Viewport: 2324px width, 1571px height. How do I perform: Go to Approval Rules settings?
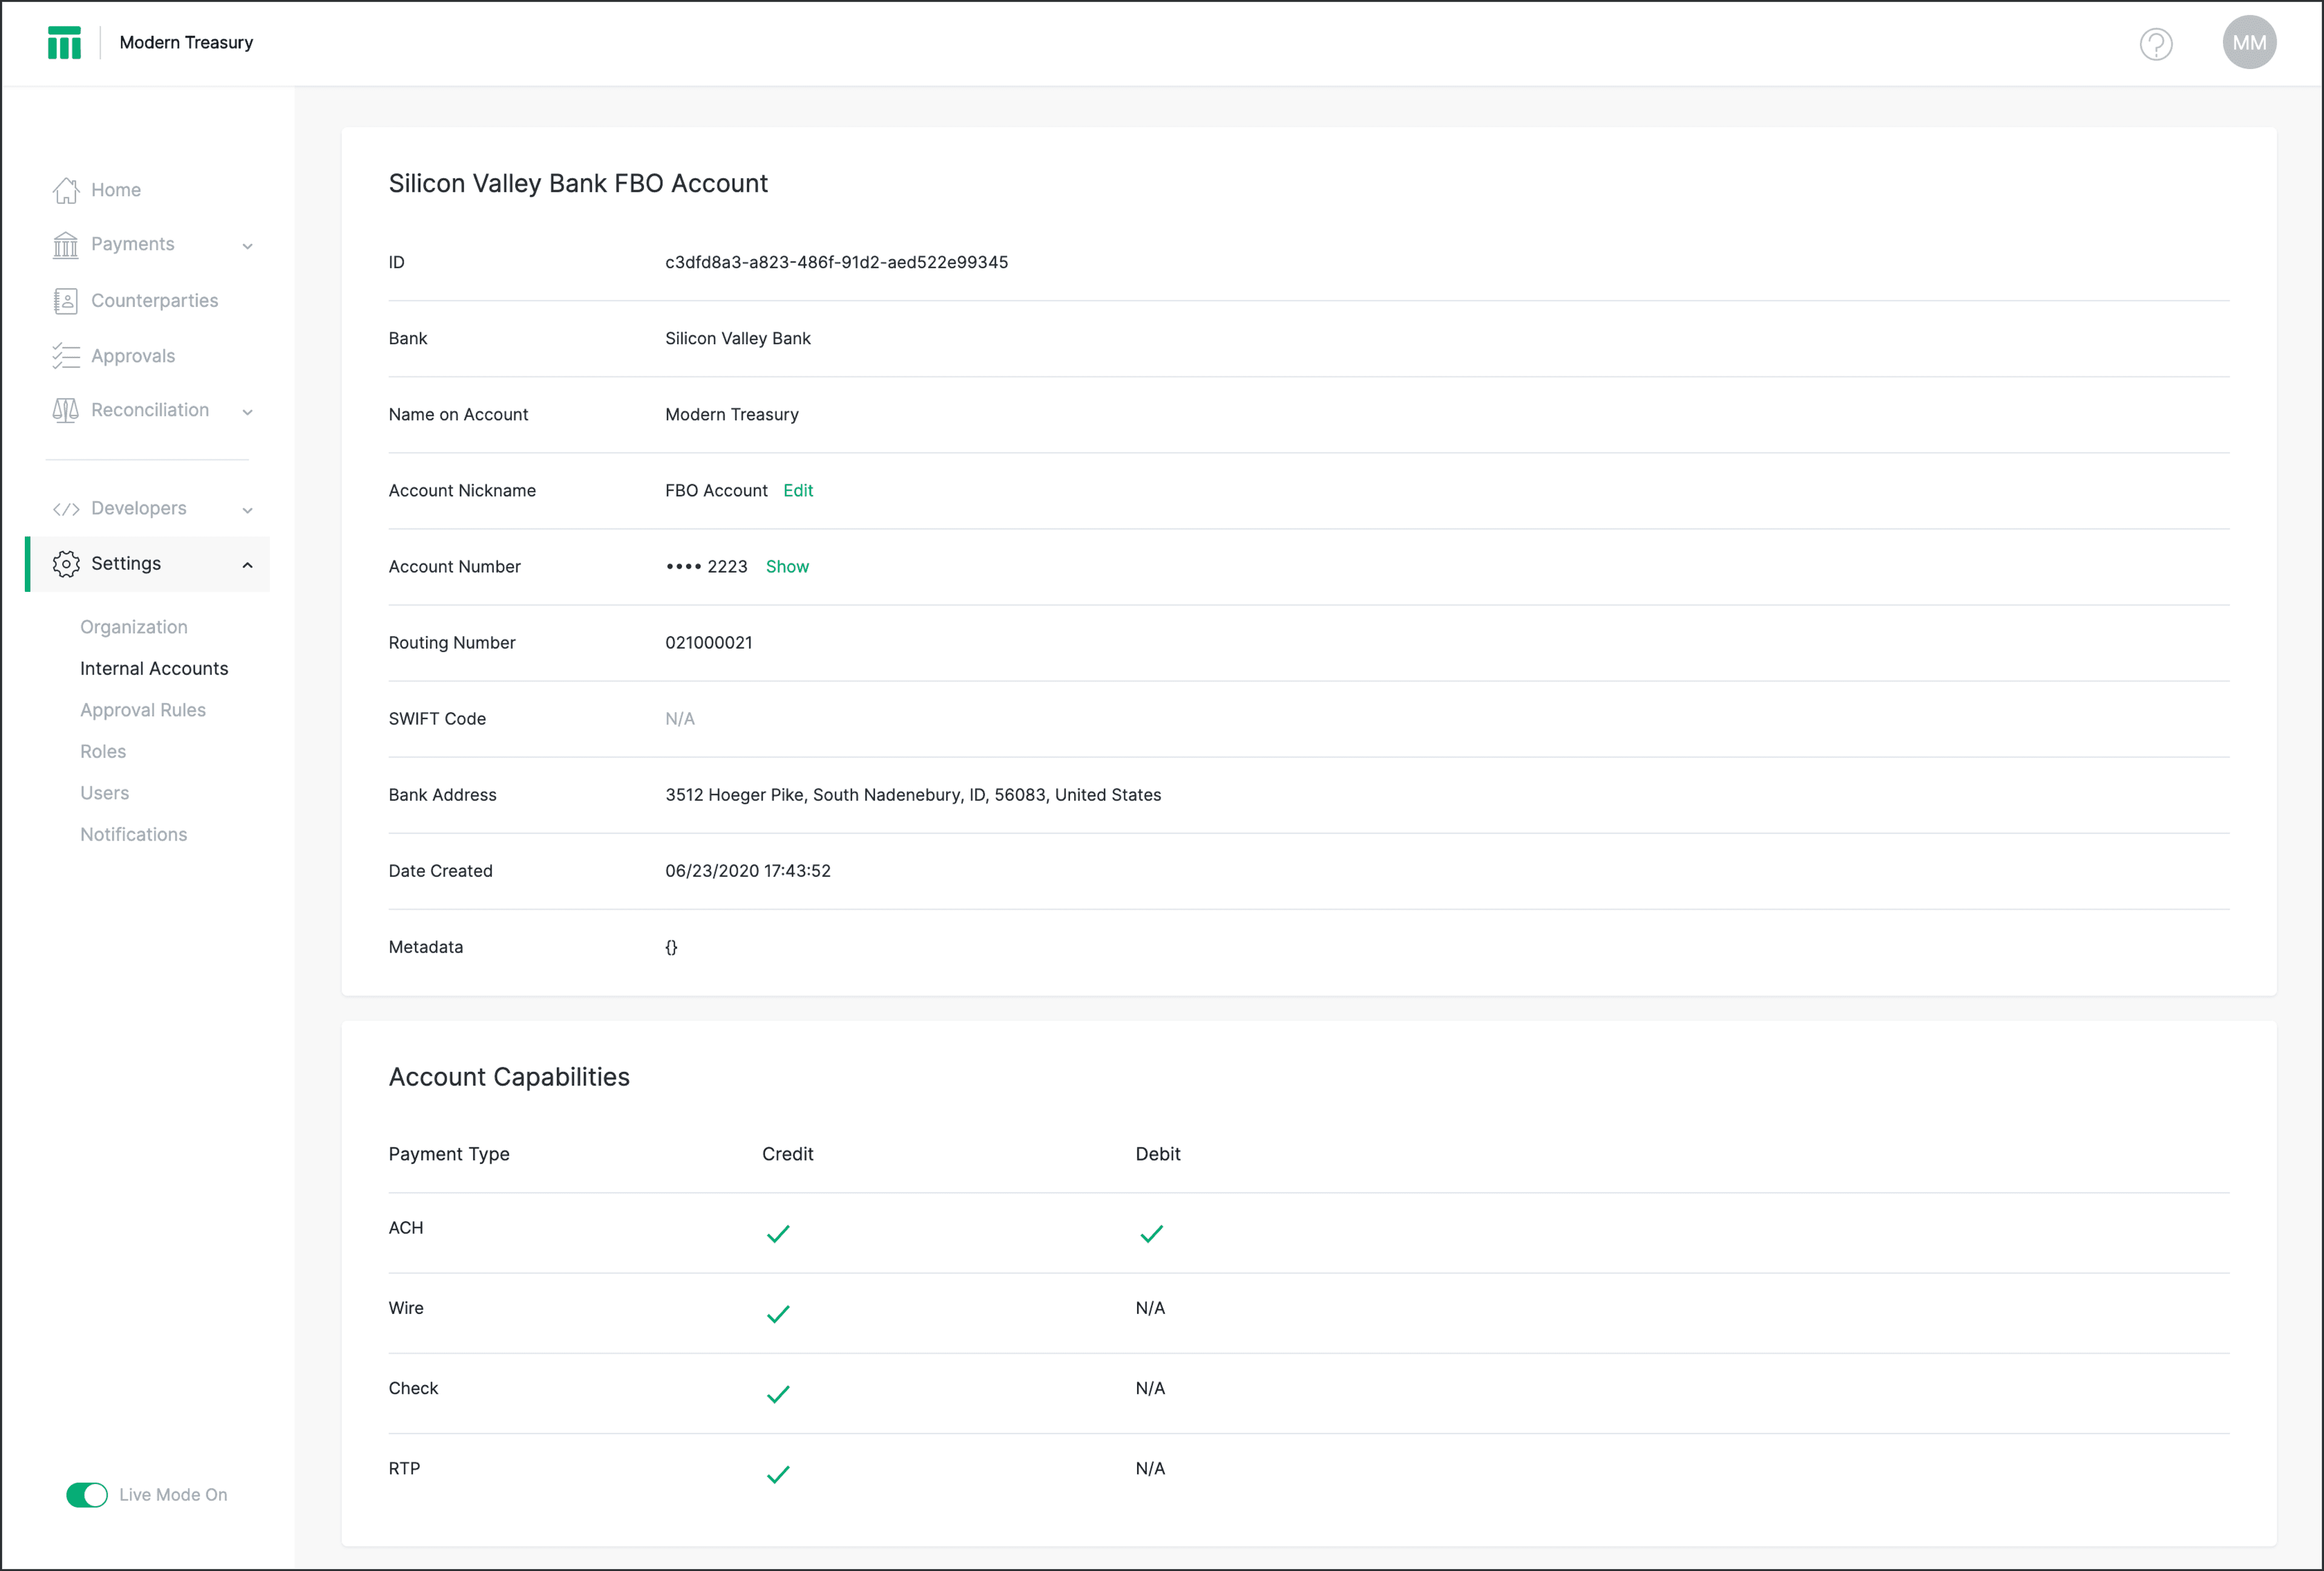pyautogui.click(x=143, y=710)
